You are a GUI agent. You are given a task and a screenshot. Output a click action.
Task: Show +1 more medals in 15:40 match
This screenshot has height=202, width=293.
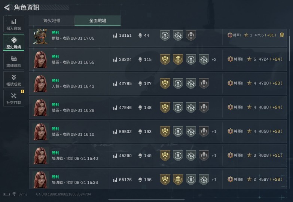tap(214, 156)
